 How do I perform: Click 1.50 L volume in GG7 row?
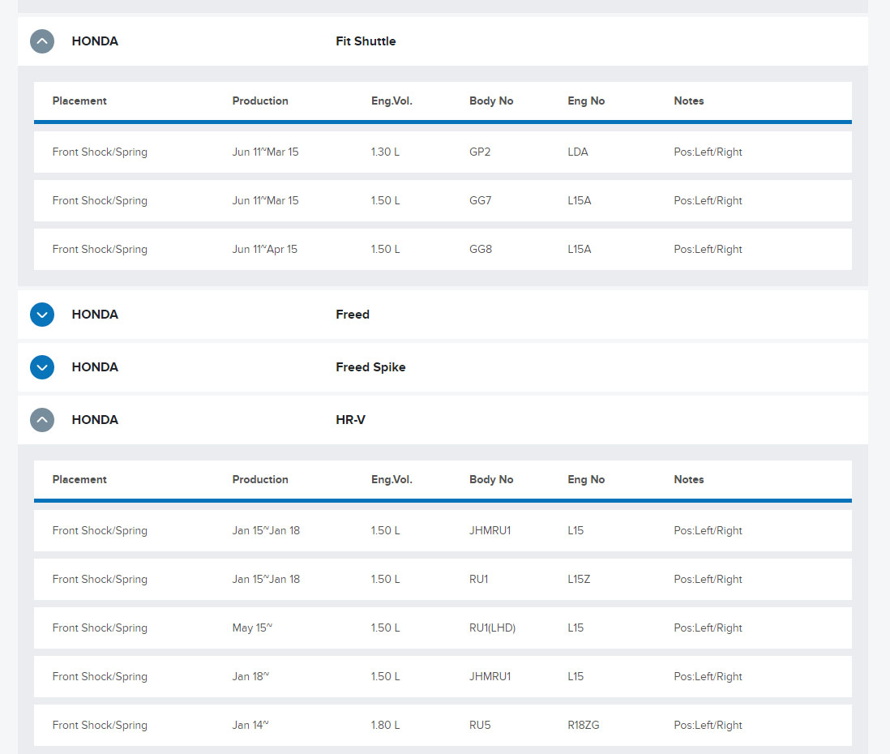pyautogui.click(x=385, y=201)
